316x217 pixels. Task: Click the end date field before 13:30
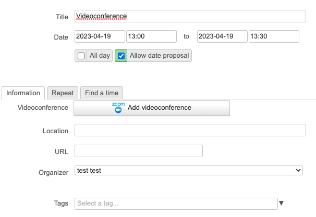tap(222, 36)
